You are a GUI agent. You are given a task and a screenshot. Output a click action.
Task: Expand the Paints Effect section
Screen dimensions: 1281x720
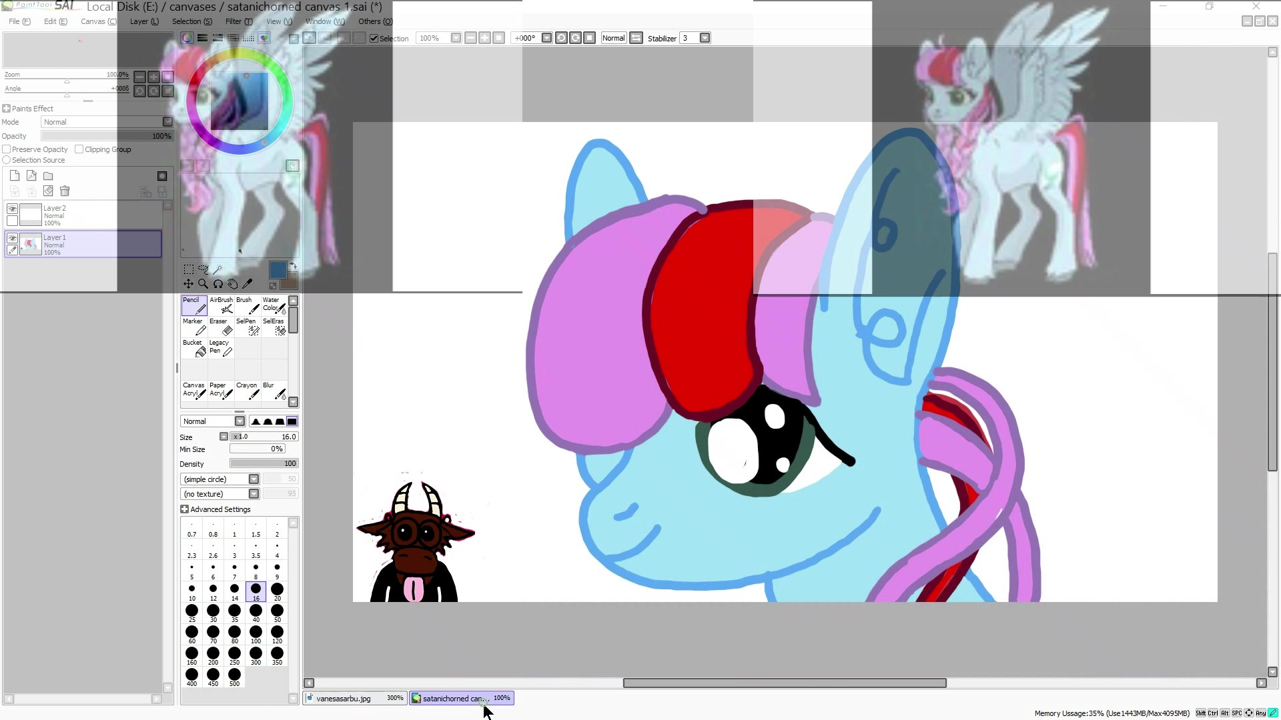coord(6,109)
